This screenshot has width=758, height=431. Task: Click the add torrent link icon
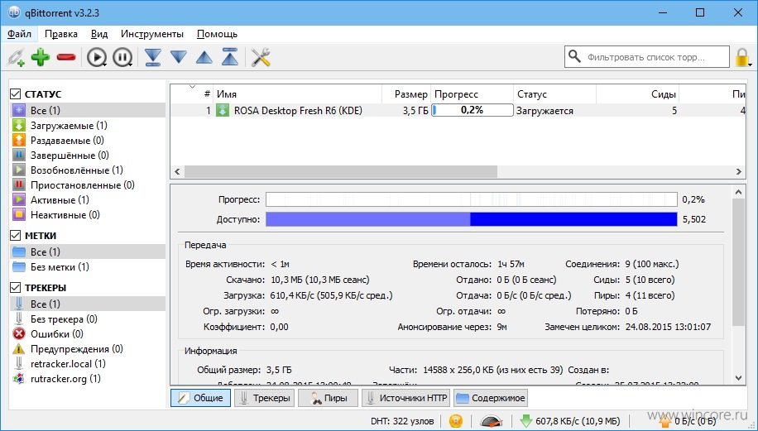[16, 58]
